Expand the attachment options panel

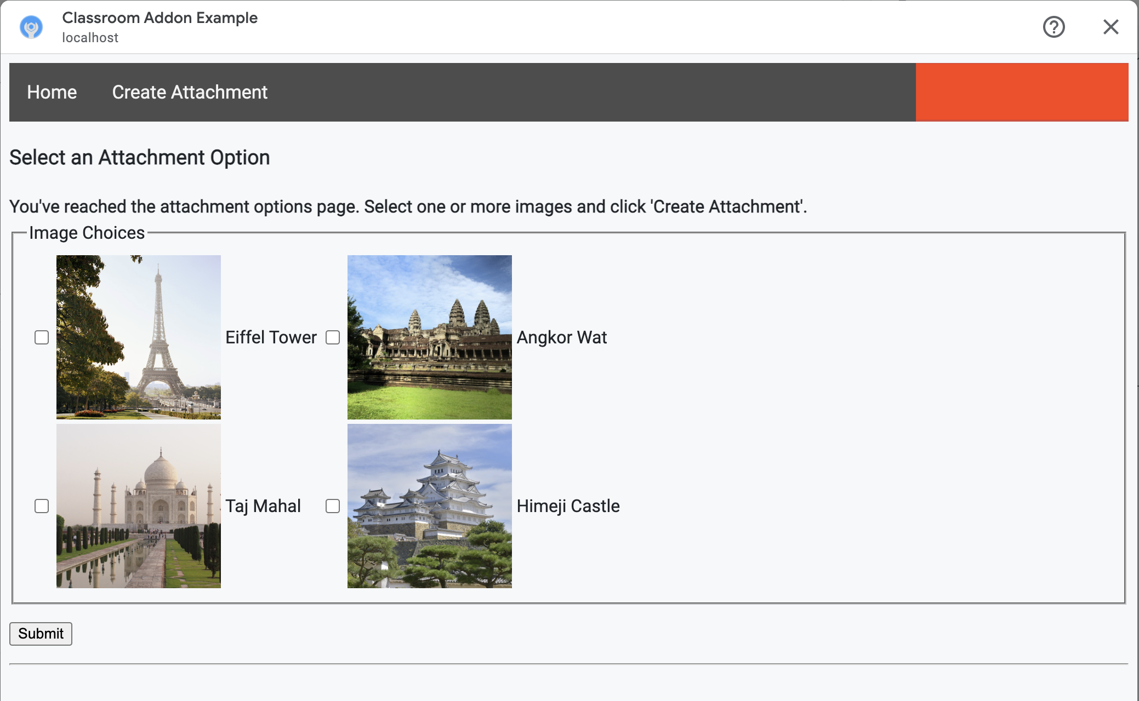pyautogui.click(x=1022, y=92)
